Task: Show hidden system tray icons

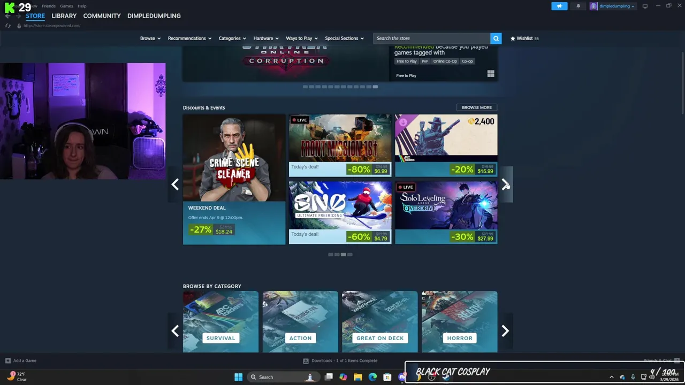Action: pos(612,377)
